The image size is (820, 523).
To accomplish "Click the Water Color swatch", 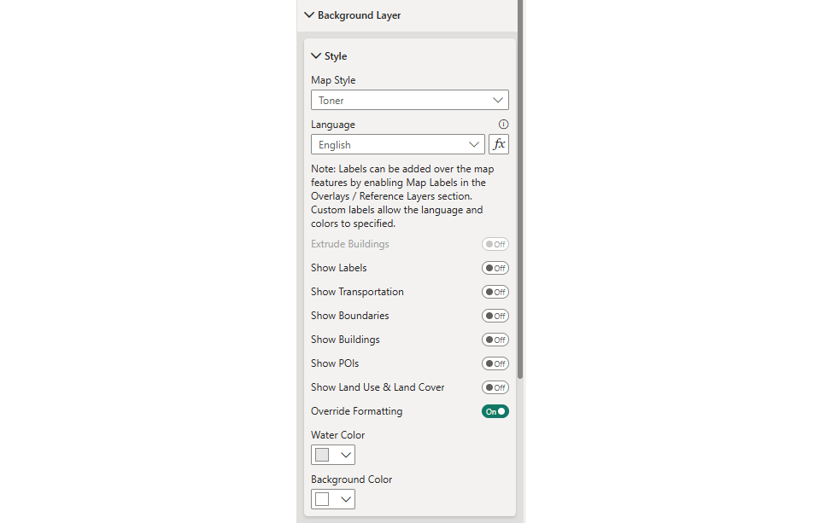I will tap(322, 455).
